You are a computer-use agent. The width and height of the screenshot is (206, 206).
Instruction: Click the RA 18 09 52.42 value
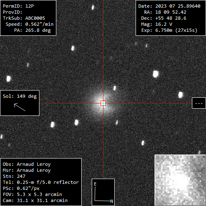coord(165,12)
